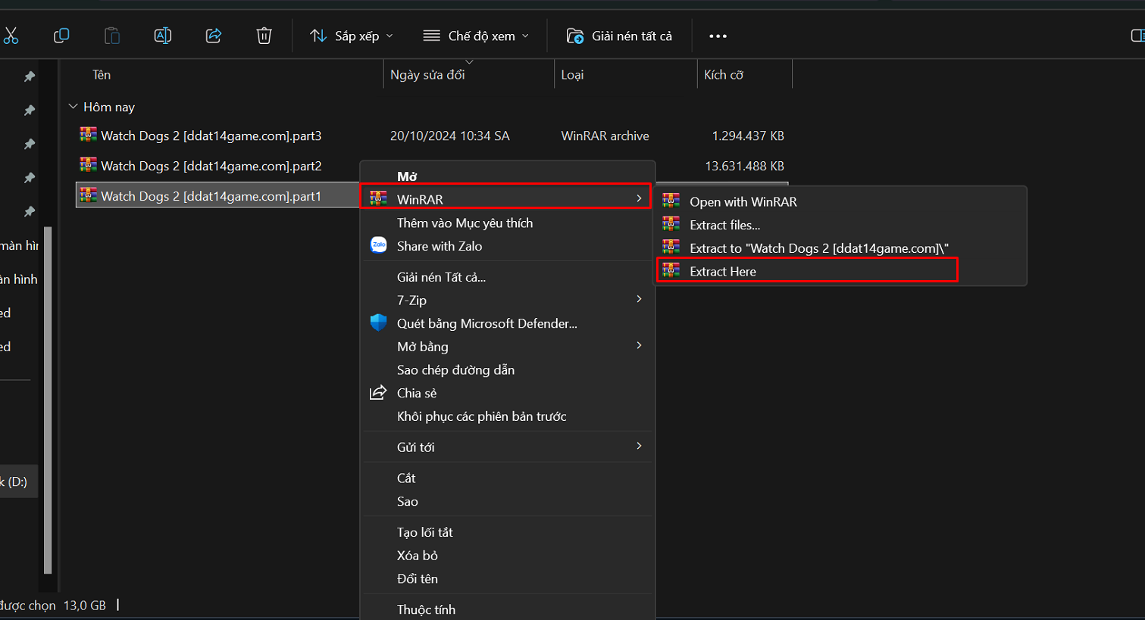Screen dimensions: 1145x620
Task: Click the date 20/10/2024 10:34 SA
Action: tap(450, 136)
